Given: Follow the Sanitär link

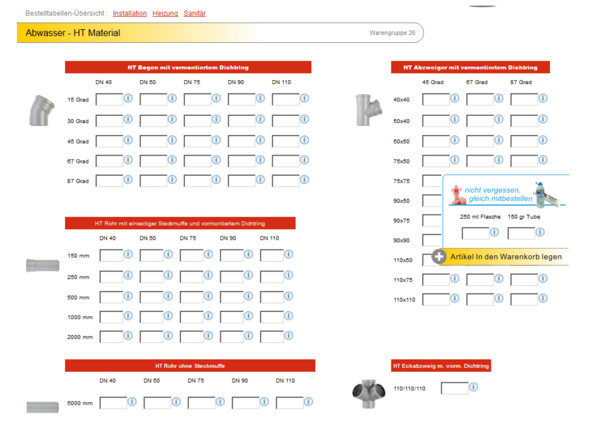Looking at the screenshot, I should [x=195, y=13].
